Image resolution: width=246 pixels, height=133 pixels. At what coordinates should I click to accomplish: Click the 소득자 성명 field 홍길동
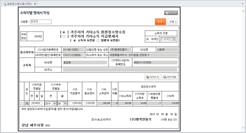(85, 63)
